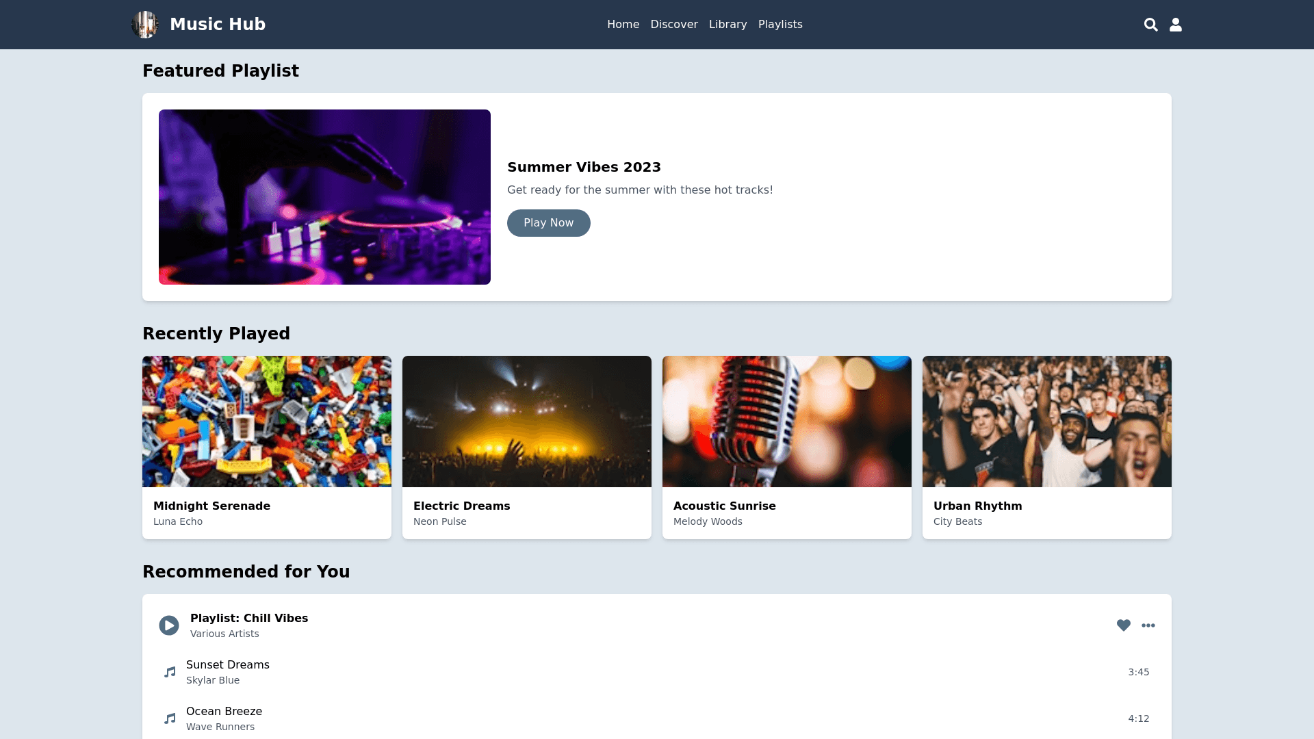Open the Electric Dreams album card
Image resolution: width=1314 pixels, height=739 pixels.
pyautogui.click(x=527, y=446)
